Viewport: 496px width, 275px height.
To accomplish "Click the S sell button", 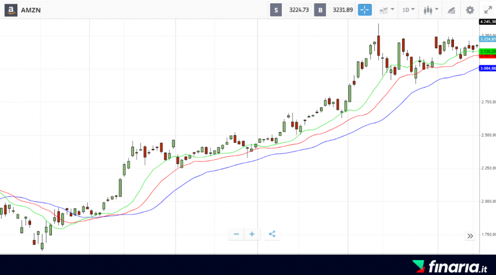I will 276,10.
